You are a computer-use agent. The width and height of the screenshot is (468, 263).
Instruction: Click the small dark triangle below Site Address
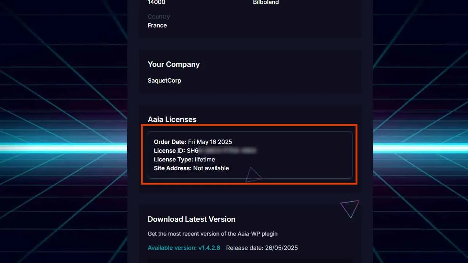tap(253, 175)
